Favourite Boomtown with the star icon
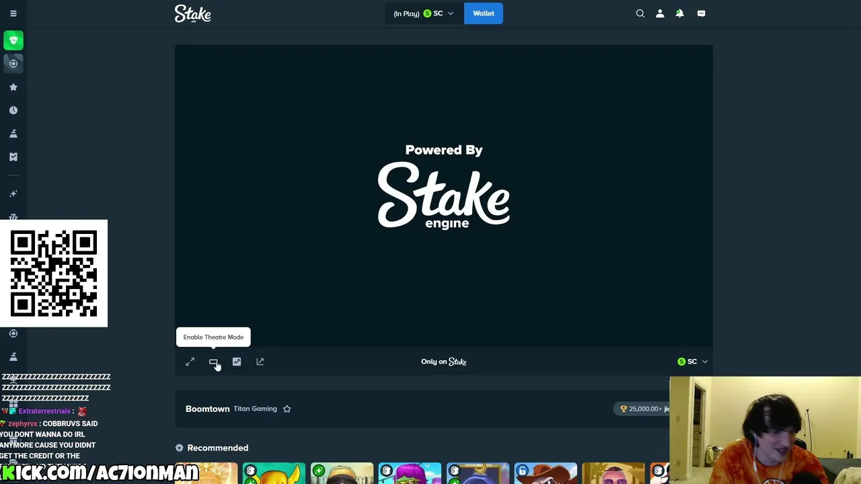 pos(287,409)
